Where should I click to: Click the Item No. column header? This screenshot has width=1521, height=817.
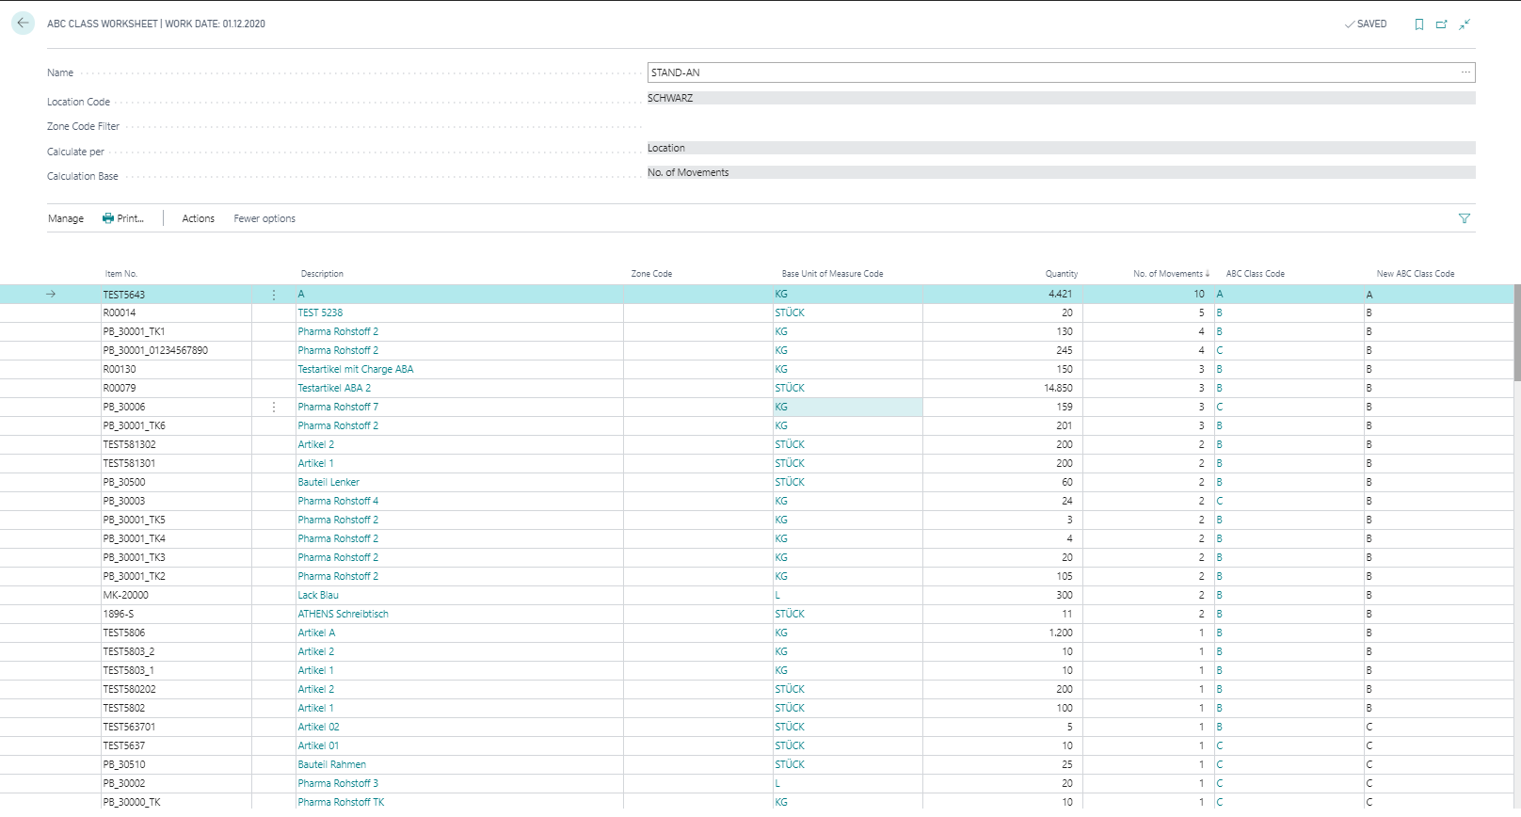120,274
